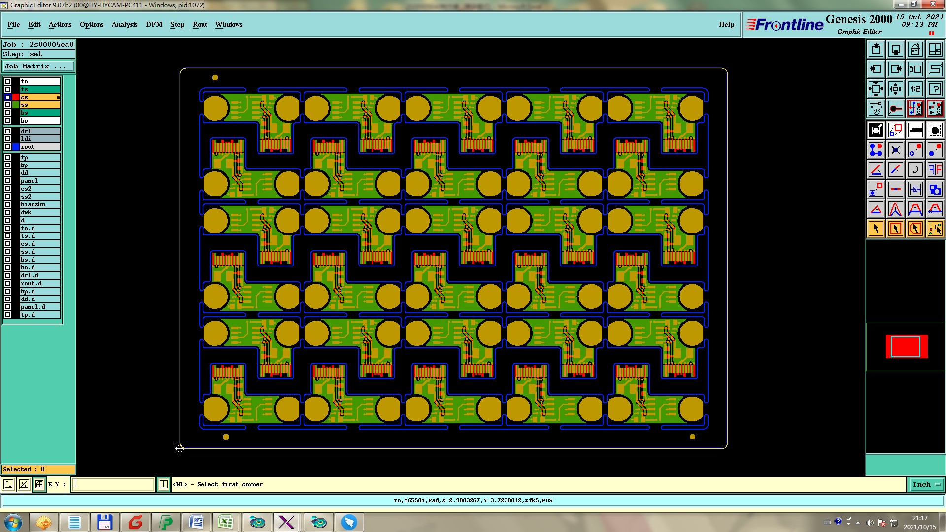This screenshot has width=946, height=532.
Task: Enable the 'drl' layer checkbox
Action: tap(8, 131)
